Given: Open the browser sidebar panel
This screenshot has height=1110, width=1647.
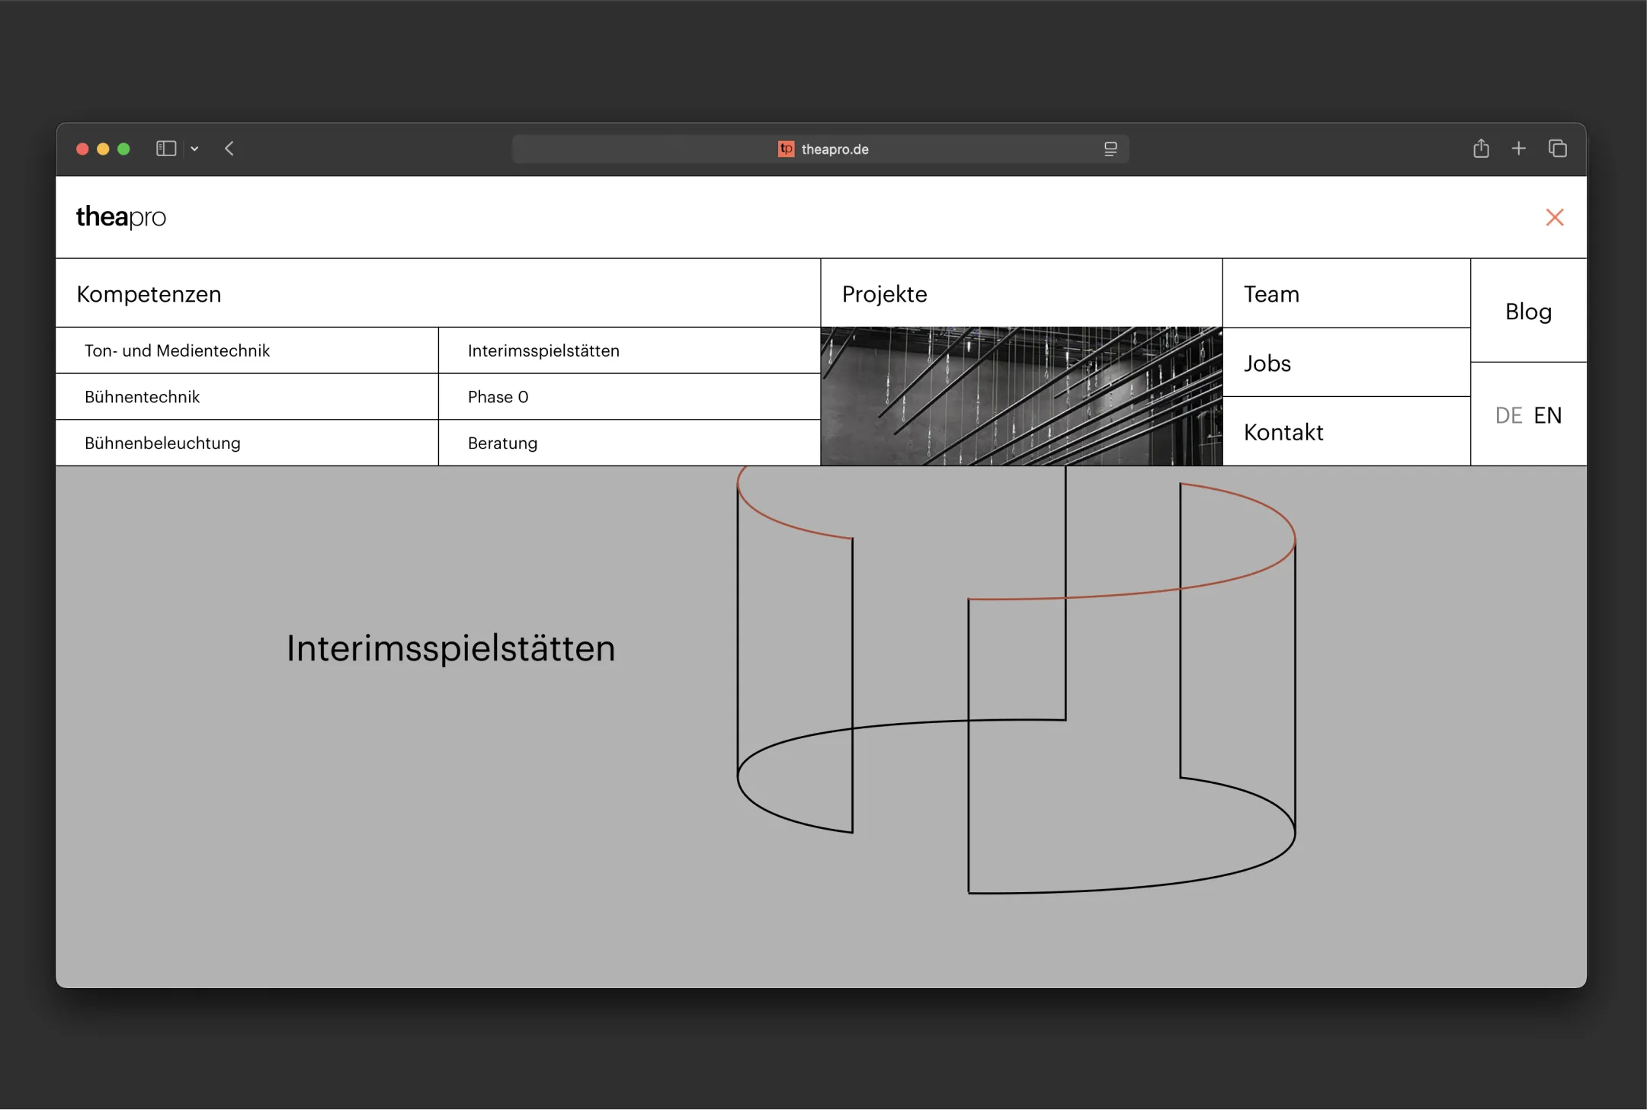Looking at the screenshot, I should pyautogui.click(x=166, y=149).
